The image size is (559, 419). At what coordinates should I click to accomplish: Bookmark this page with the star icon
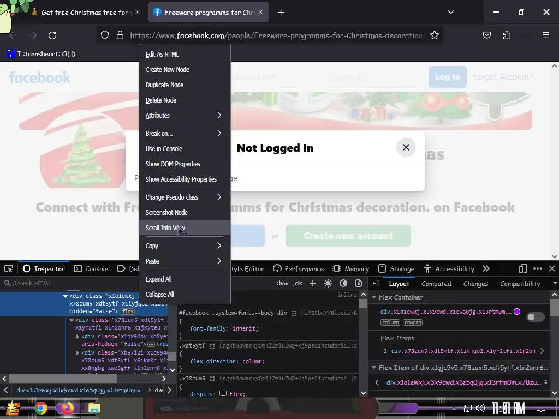pos(434,35)
